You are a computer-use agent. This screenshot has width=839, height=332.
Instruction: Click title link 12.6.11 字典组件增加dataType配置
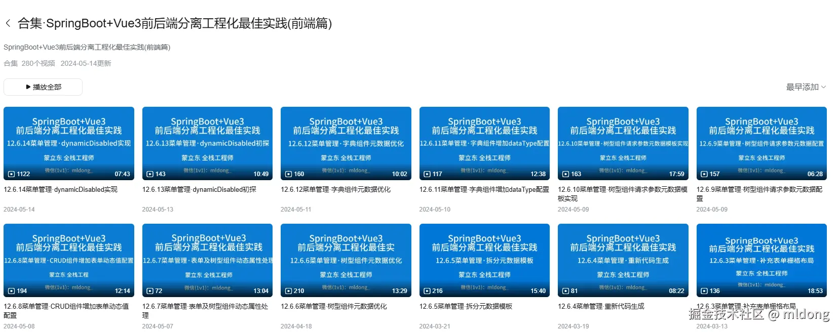(x=484, y=190)
